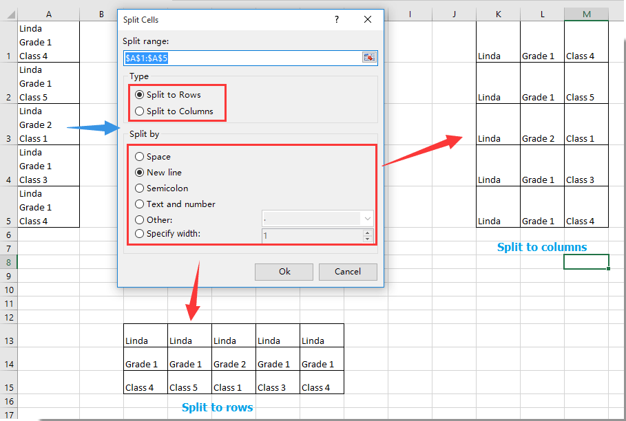This screenshot has height=421, width=626.
Task: Select column header M
Action: [x=586, y=12]
